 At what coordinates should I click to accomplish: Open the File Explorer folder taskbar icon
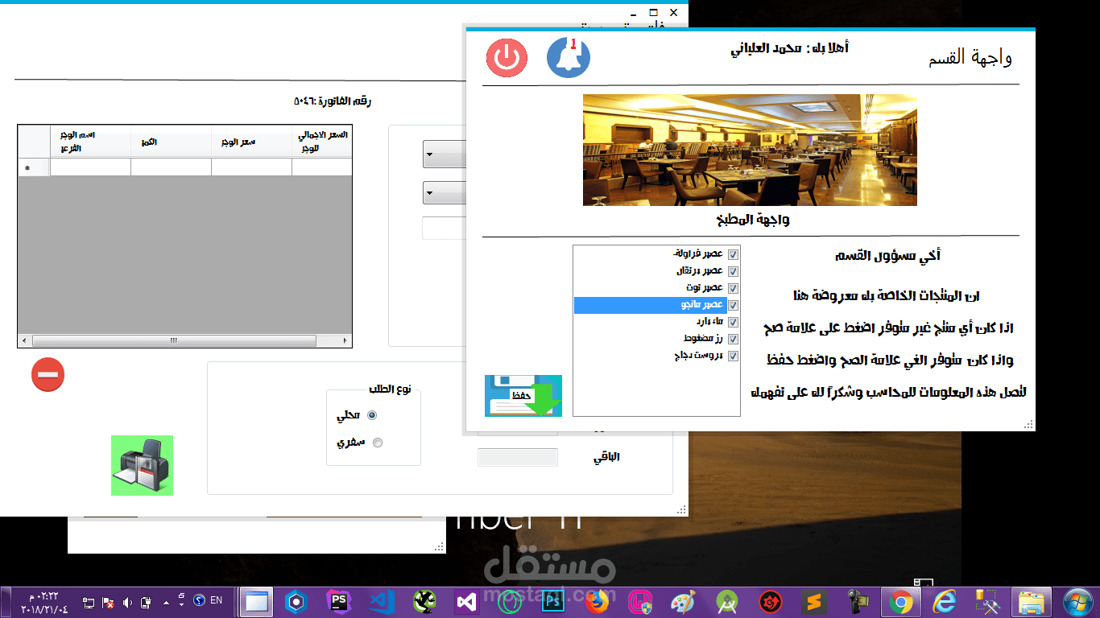[1032, 601]
